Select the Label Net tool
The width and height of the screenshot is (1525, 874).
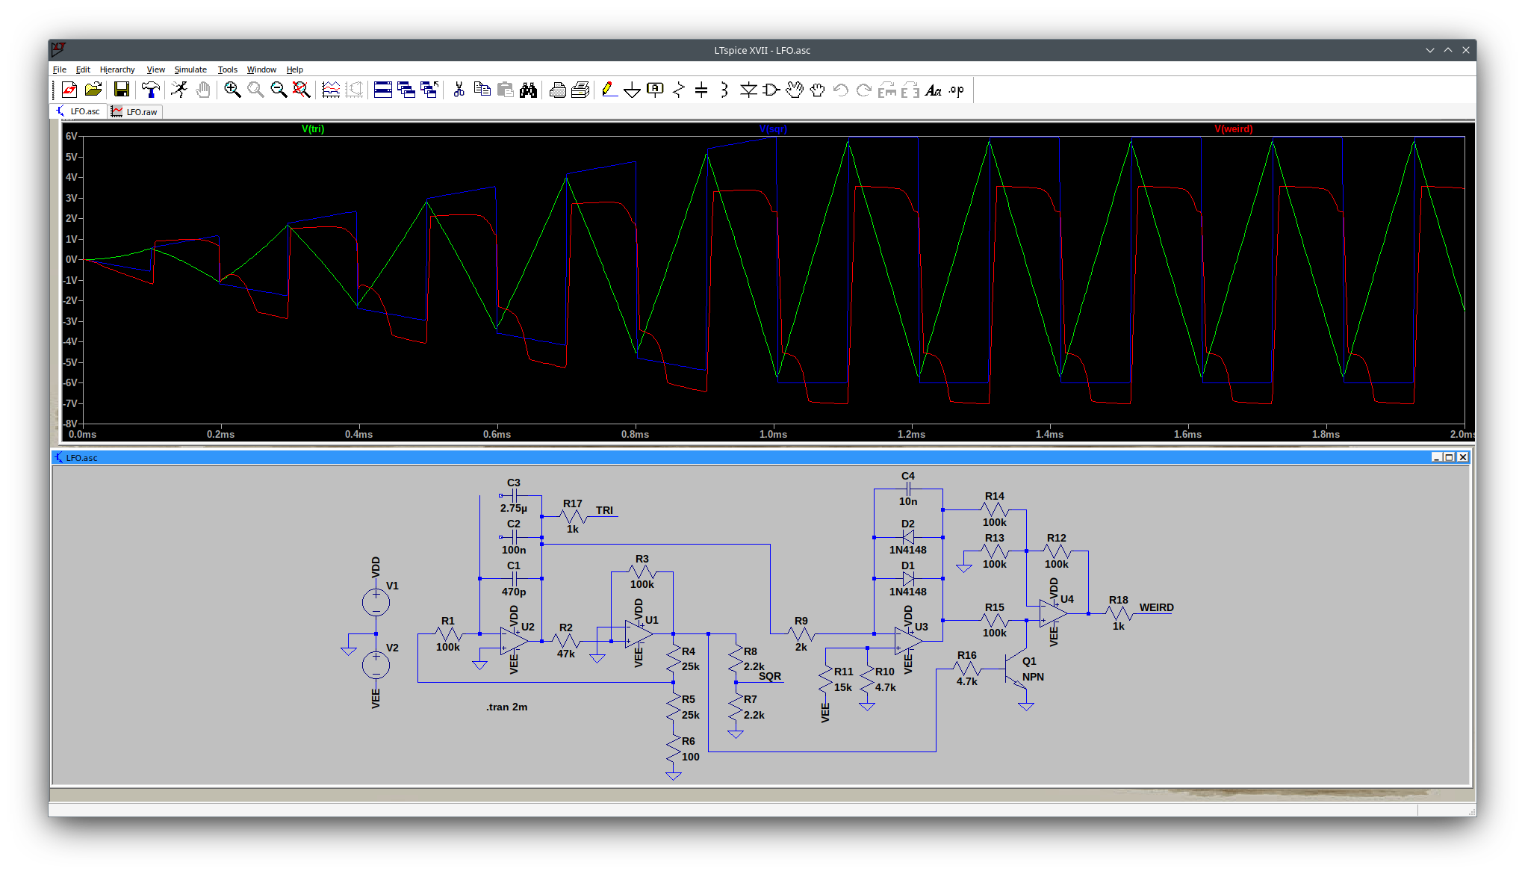(x=655, y=90)
